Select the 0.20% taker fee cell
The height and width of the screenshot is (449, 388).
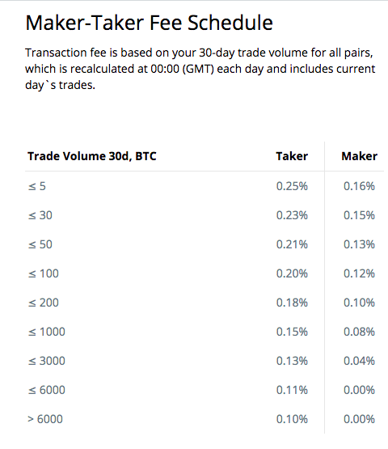292,273
